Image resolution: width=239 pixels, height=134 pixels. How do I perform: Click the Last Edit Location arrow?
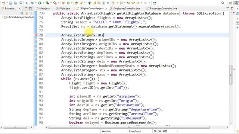[128, 3]
